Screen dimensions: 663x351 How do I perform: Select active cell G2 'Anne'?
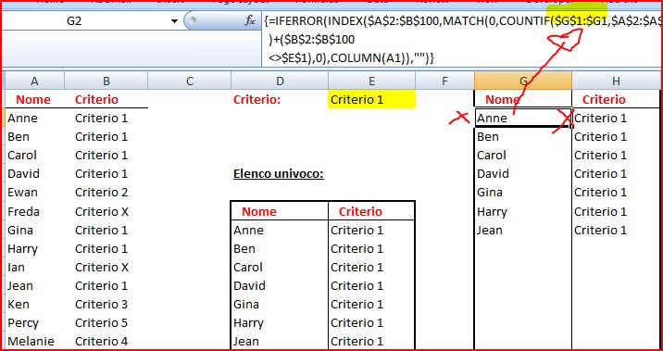click(523, 118)
